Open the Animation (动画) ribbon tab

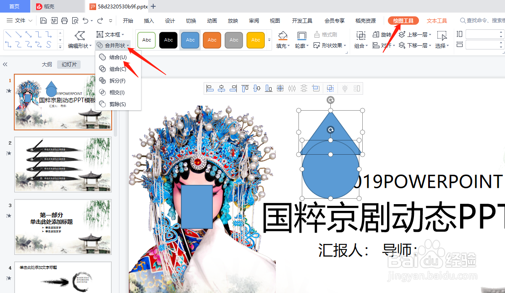click(x=212, y=21)
